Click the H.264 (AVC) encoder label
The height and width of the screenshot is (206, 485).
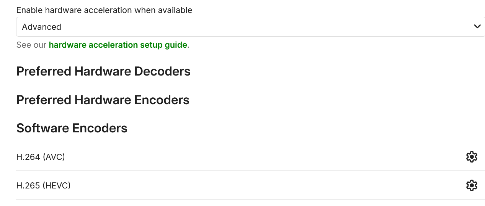pyautogui.click(x=41, y=157)
